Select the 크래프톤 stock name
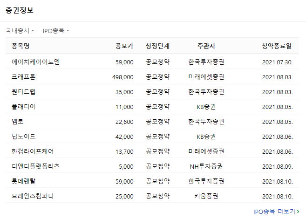This screenshot has height=219, width=306. point(23,77)
